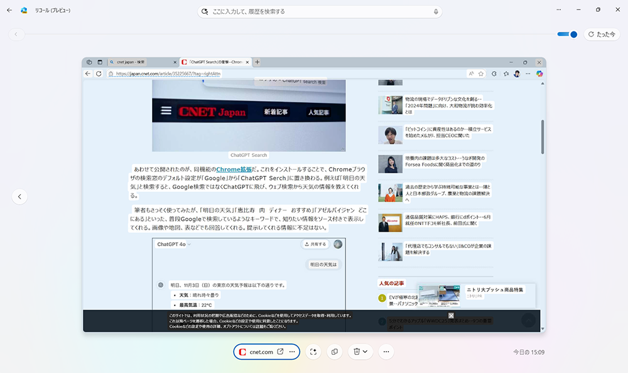The width and height of the screenshot is (628, 373).
Task: Open the delete snapshot trash dropdown
Action: 360,352
